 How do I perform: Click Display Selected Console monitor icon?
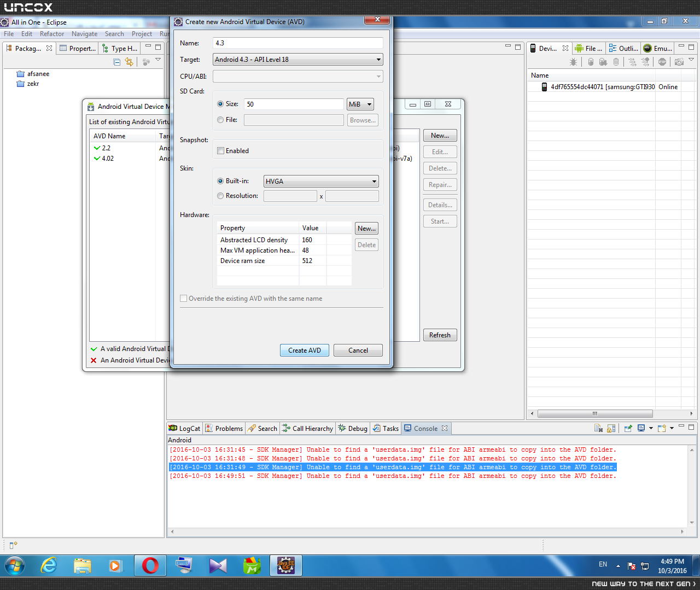(641, 428)
